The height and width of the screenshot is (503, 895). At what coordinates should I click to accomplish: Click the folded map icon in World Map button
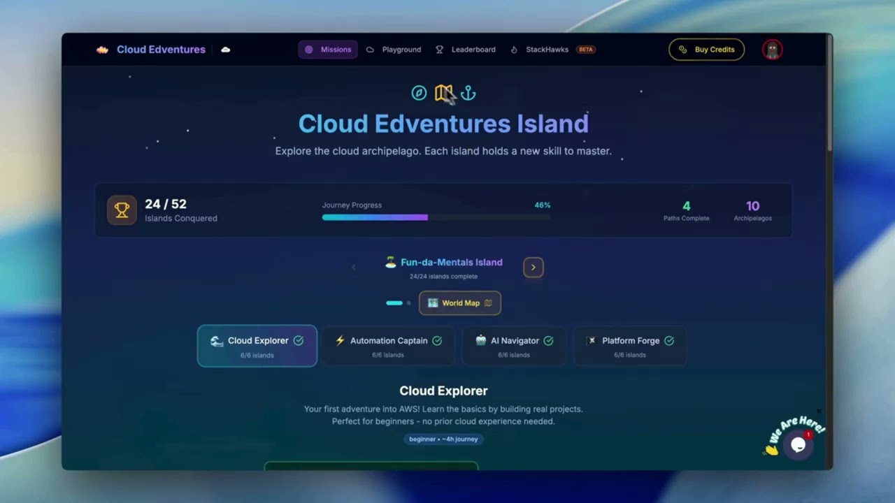(x=488, y=303)
